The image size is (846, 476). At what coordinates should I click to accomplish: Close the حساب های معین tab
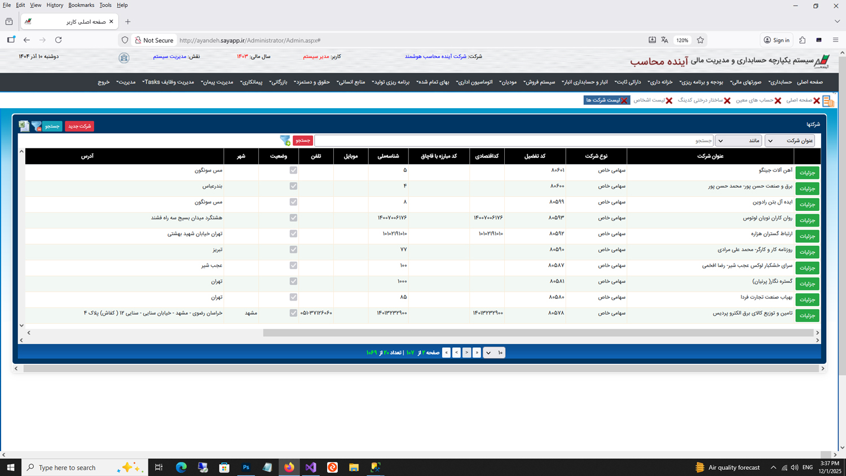(778, 100)
